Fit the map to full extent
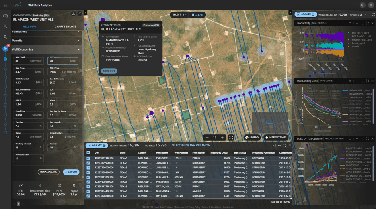 tap(231, 138)
